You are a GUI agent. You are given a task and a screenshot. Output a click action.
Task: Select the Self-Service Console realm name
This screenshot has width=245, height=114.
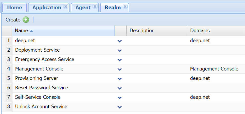[x=38, y=97]
